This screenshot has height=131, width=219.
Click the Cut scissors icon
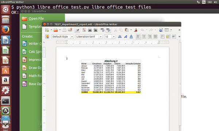pyautogui.click(x=115, y=30)
